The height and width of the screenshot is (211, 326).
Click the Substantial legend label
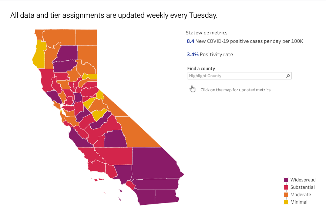(x=302, y=187)
